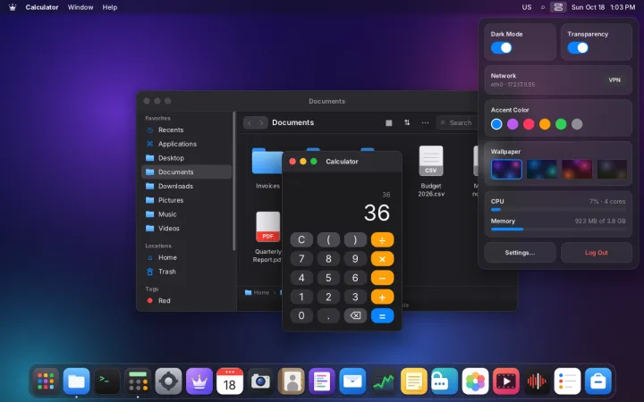The height and width of the screenshot is (402, 644).
Task: Launch Terminal from the dock
Action: 107,381
